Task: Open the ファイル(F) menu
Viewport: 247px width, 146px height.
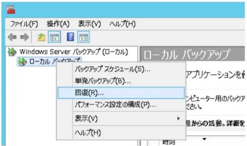Action: tap(24, 24)
